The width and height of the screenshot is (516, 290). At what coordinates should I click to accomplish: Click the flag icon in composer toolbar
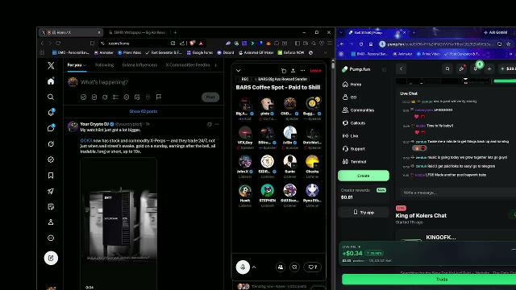(159, 97)
